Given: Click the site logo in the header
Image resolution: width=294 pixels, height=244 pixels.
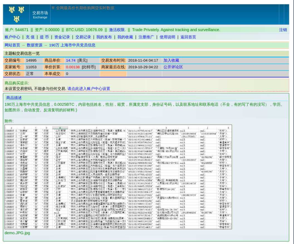Looking at the screenshot, I should (17, 14).
